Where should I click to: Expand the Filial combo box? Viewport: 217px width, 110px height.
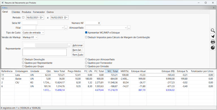63,28
